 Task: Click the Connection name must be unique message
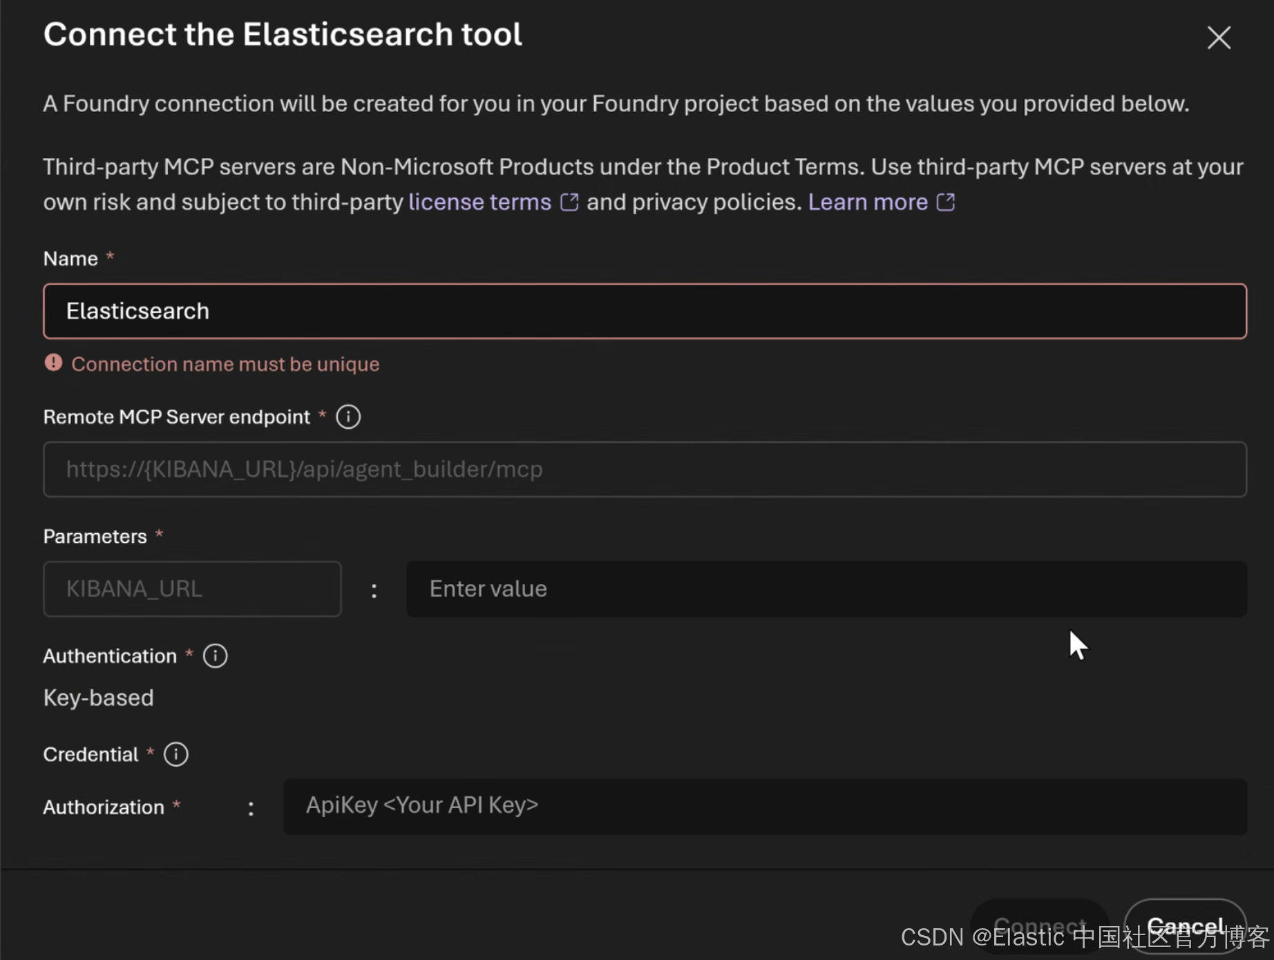225,364
